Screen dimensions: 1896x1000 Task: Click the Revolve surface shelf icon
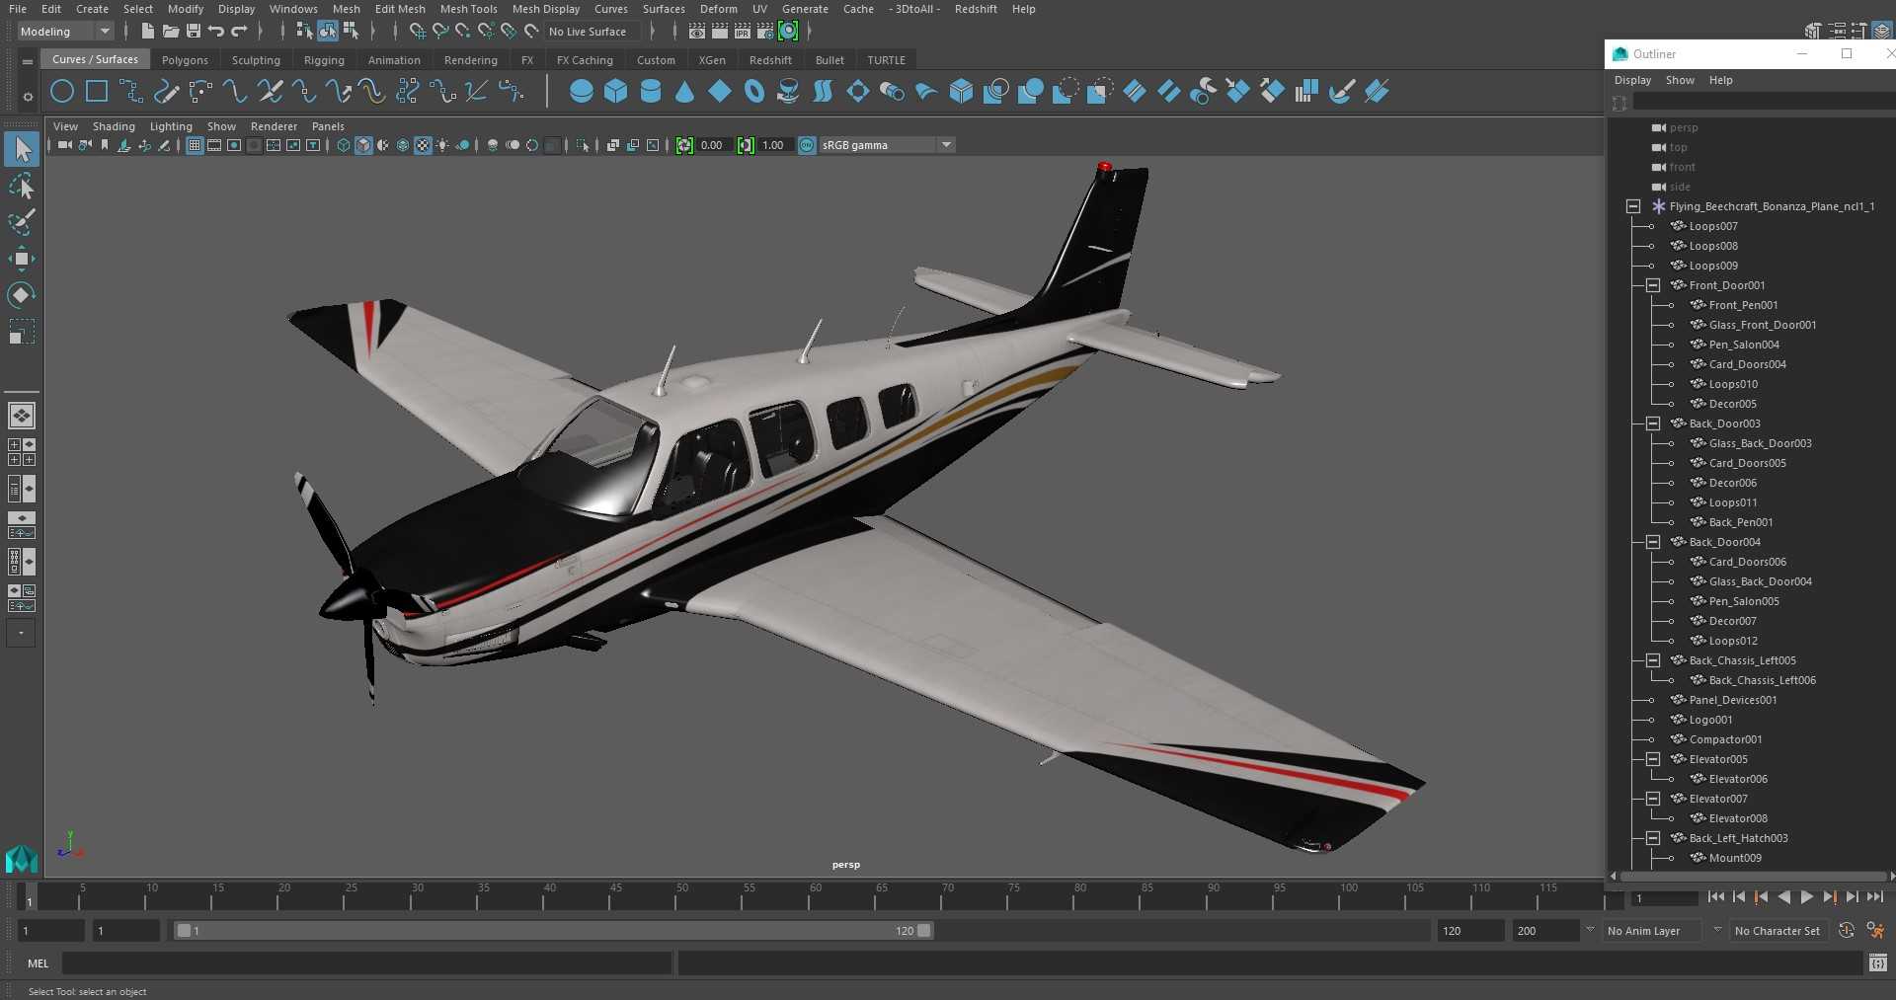pos(789,92)
